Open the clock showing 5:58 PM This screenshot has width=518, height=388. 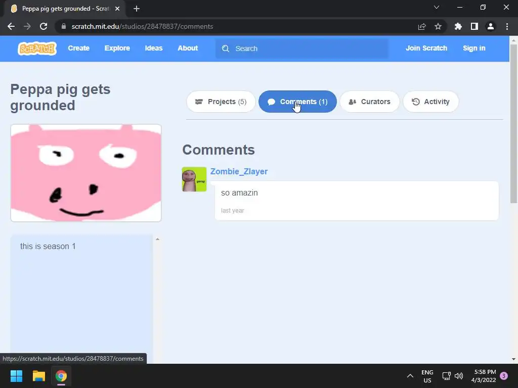click(484, 376)
